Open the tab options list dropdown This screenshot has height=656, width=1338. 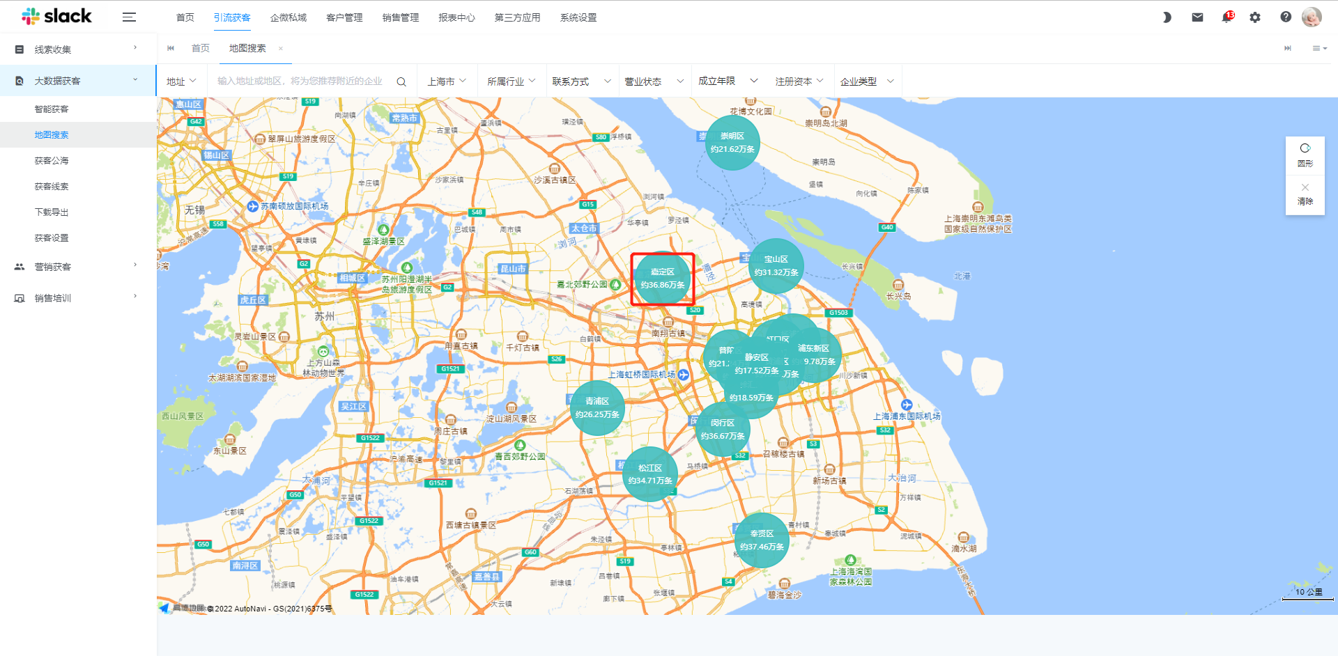[x=1319, y=48]
